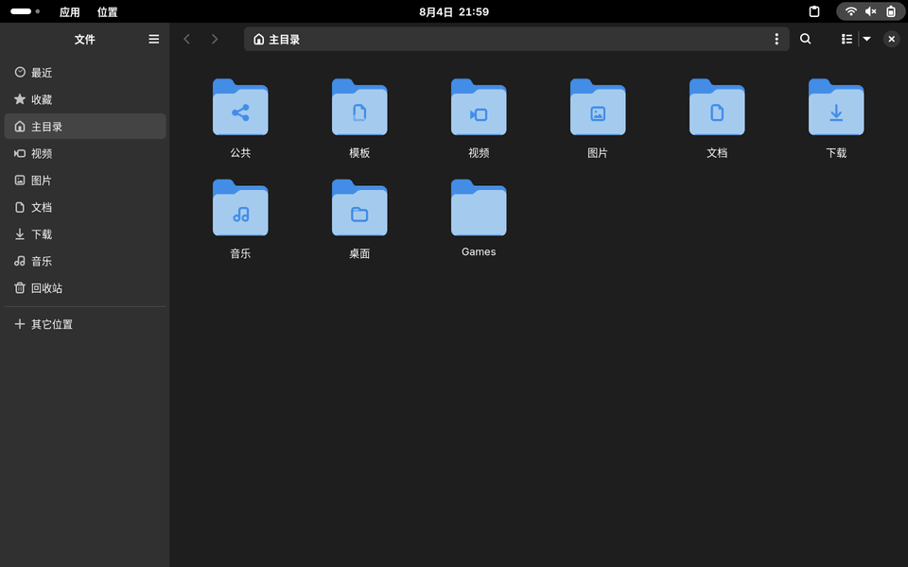Open the system status menu with Wi-Fi icon
908x567 pixels.
[851, 11]
